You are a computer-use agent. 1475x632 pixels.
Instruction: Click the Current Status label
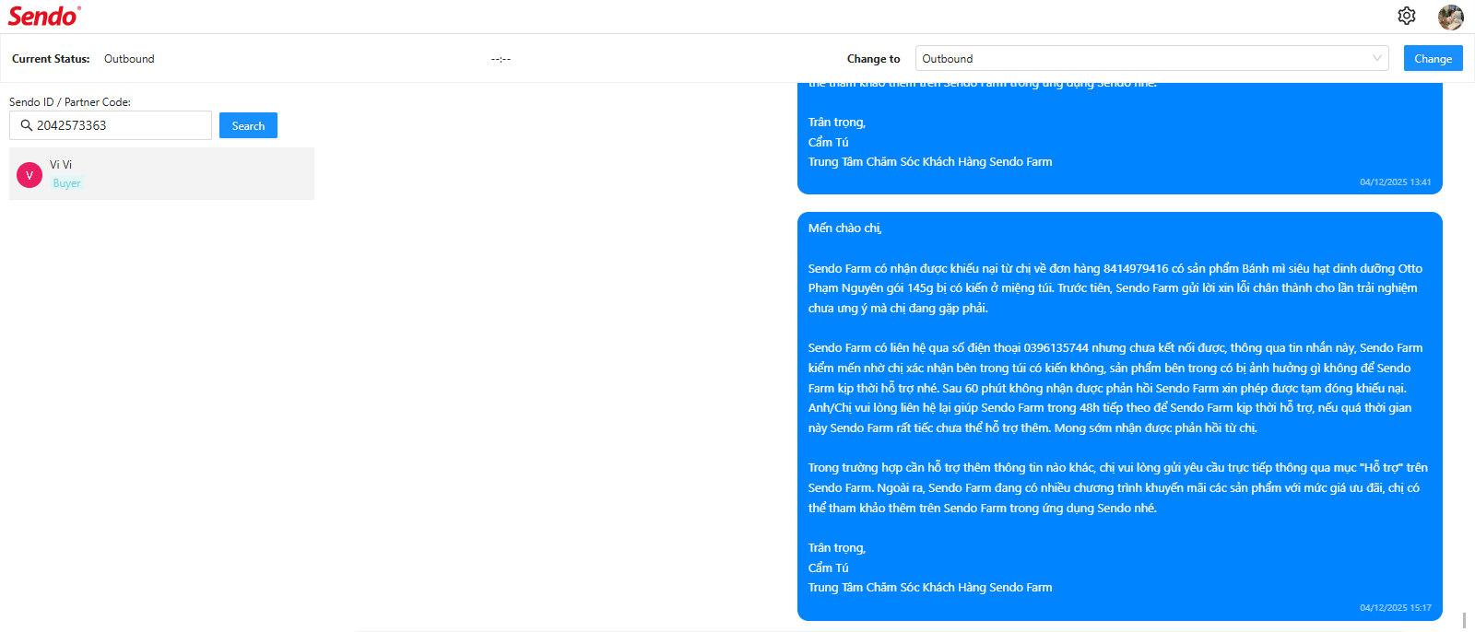(51, 58)
